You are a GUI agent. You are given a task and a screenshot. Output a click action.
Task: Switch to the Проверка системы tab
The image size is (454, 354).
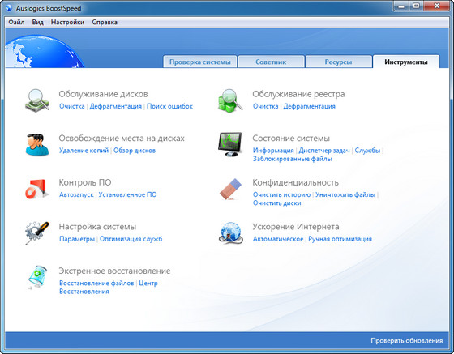[x=200, y=62]
